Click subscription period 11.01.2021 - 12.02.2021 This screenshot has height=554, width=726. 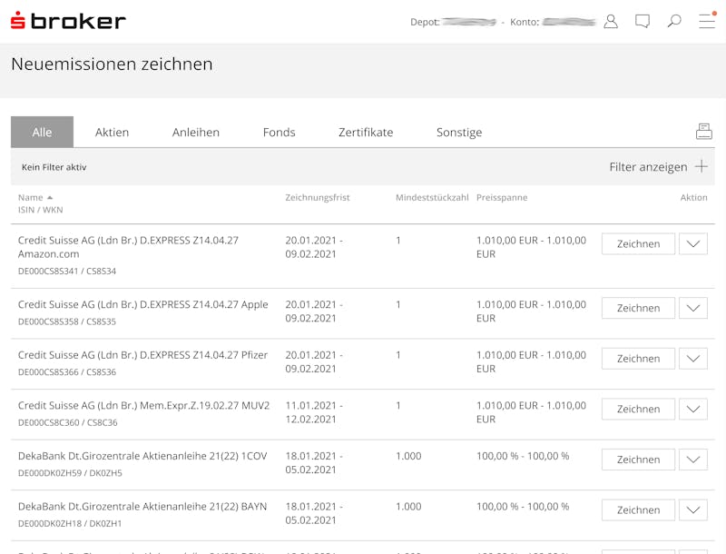click(314, 412)
